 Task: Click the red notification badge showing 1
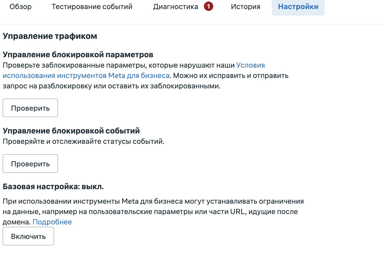tap(208, 6)
